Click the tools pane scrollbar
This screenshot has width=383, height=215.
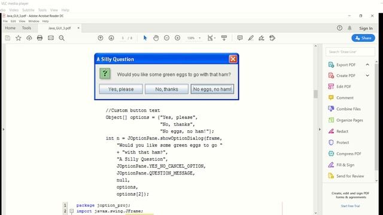tap(376, 117)
